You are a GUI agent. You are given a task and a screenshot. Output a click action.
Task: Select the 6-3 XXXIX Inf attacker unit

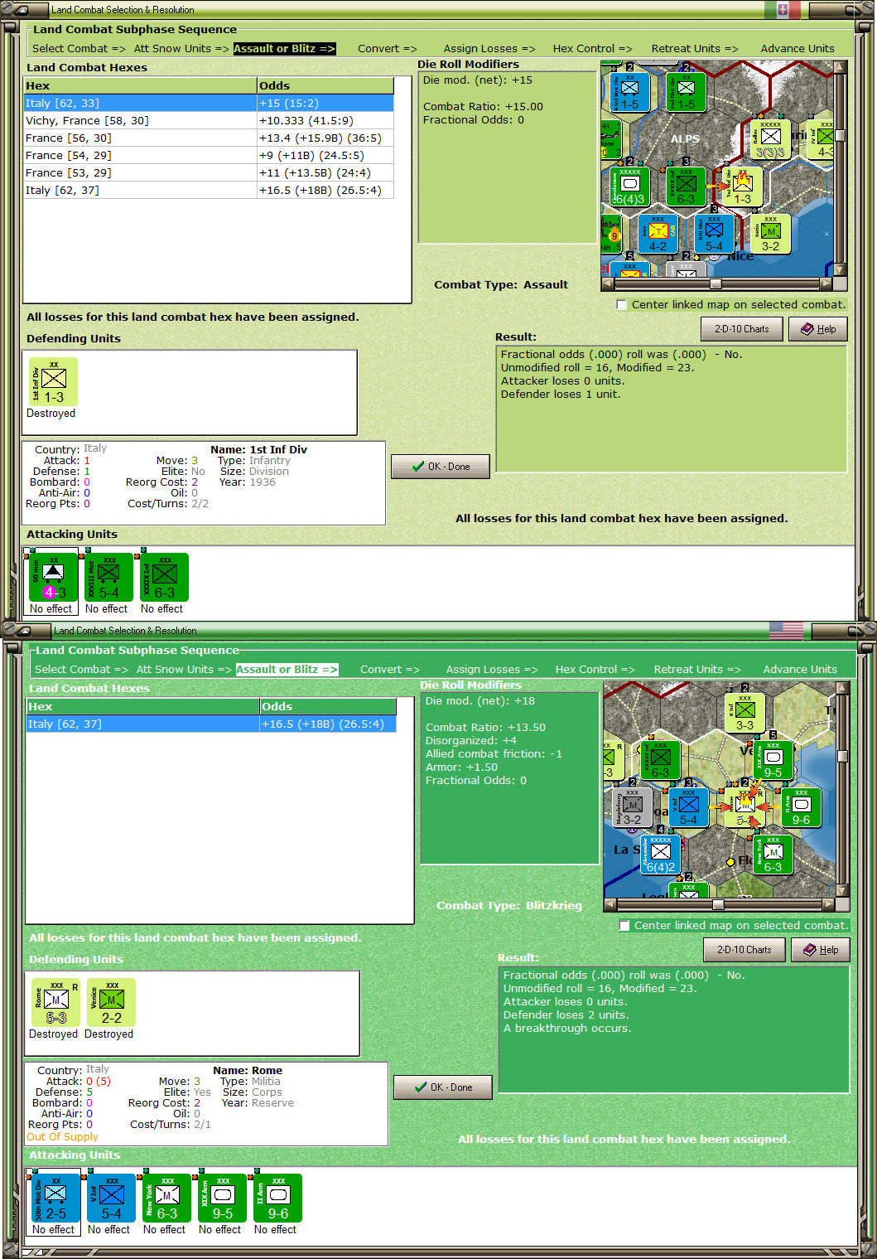coord(164,577)
